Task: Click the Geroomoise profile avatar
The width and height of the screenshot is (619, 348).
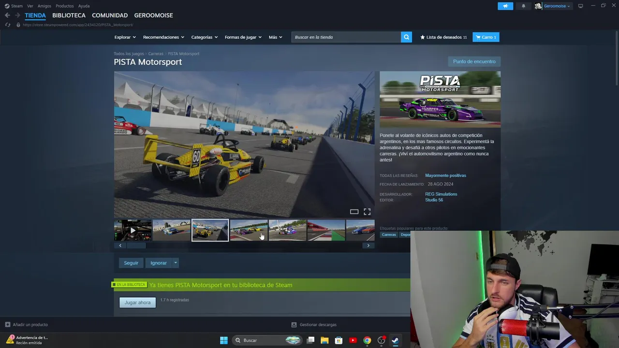Action: [538, 6]
